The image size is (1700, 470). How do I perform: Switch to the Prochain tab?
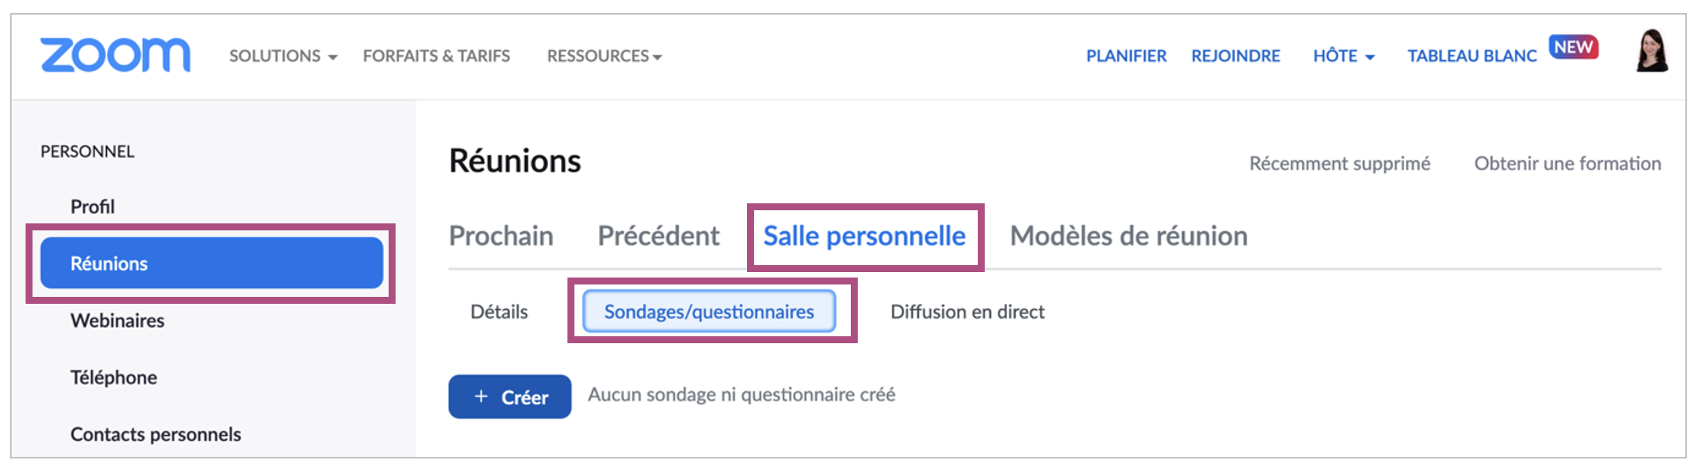(501, 236)
